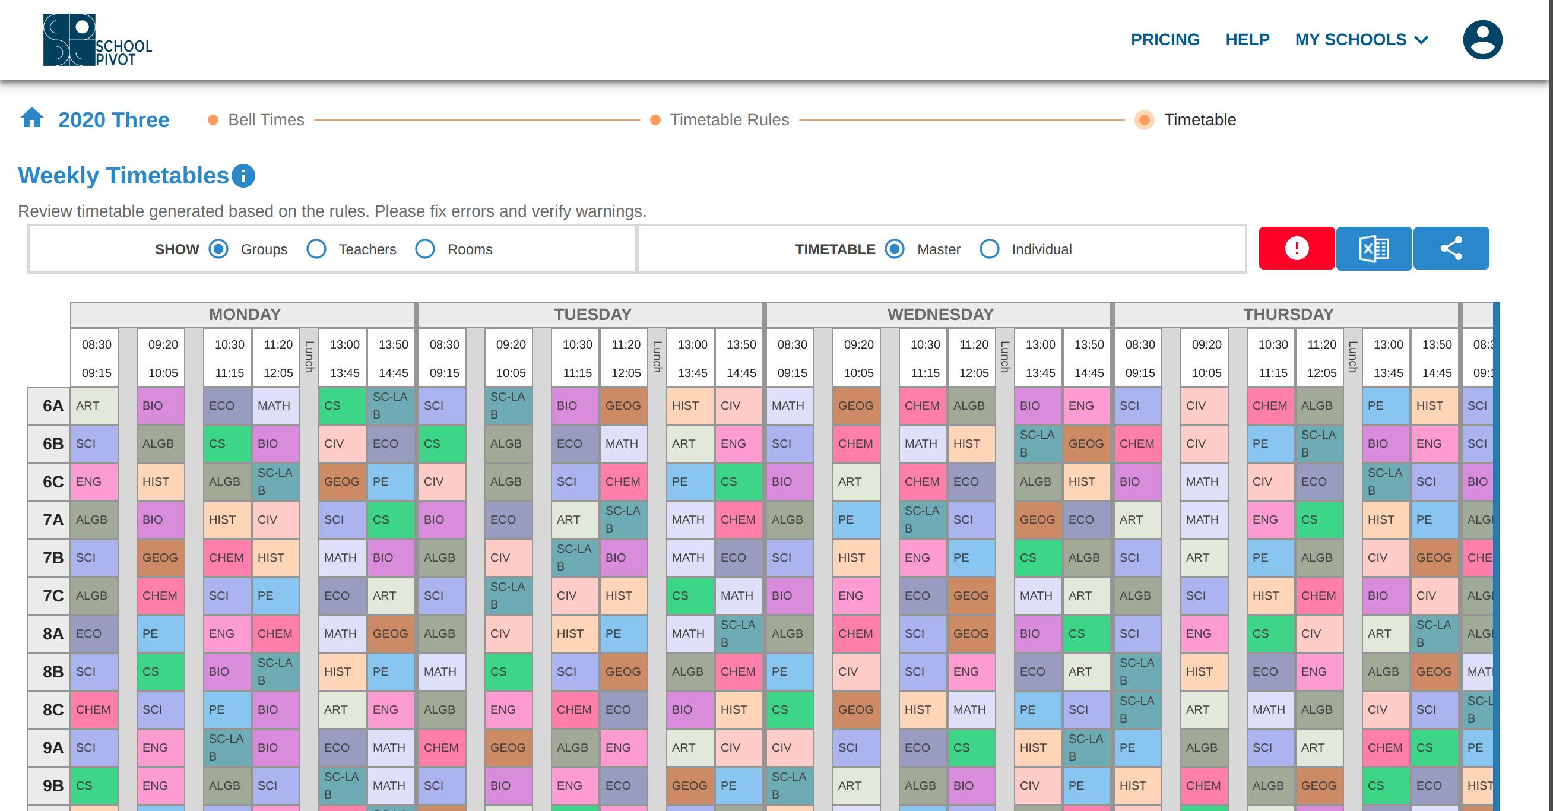This screenshot has width=1553, height=811.
Task: Select the Rooms show option
Action: click(425, 249)
